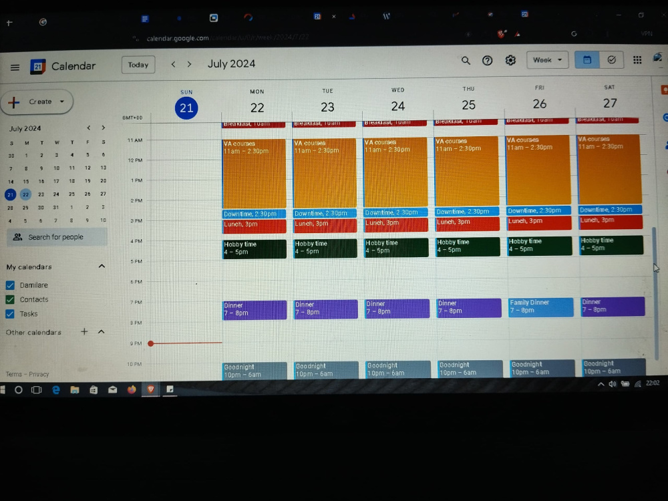Select July 15 in mini calendar
The width and height of the screenshot is (668, 501).
pyautogui.click(x=25, y=181)
